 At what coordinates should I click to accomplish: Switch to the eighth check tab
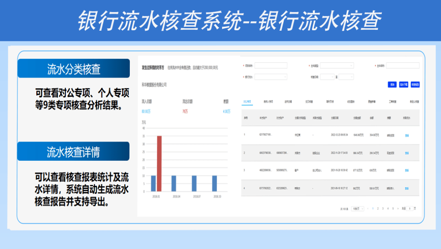[x=393, y=102]
